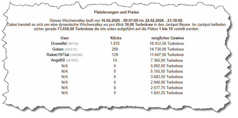Click the "möglicher Gewinn" column header
Screen dimensions: 238x118
tap(168, 38)
